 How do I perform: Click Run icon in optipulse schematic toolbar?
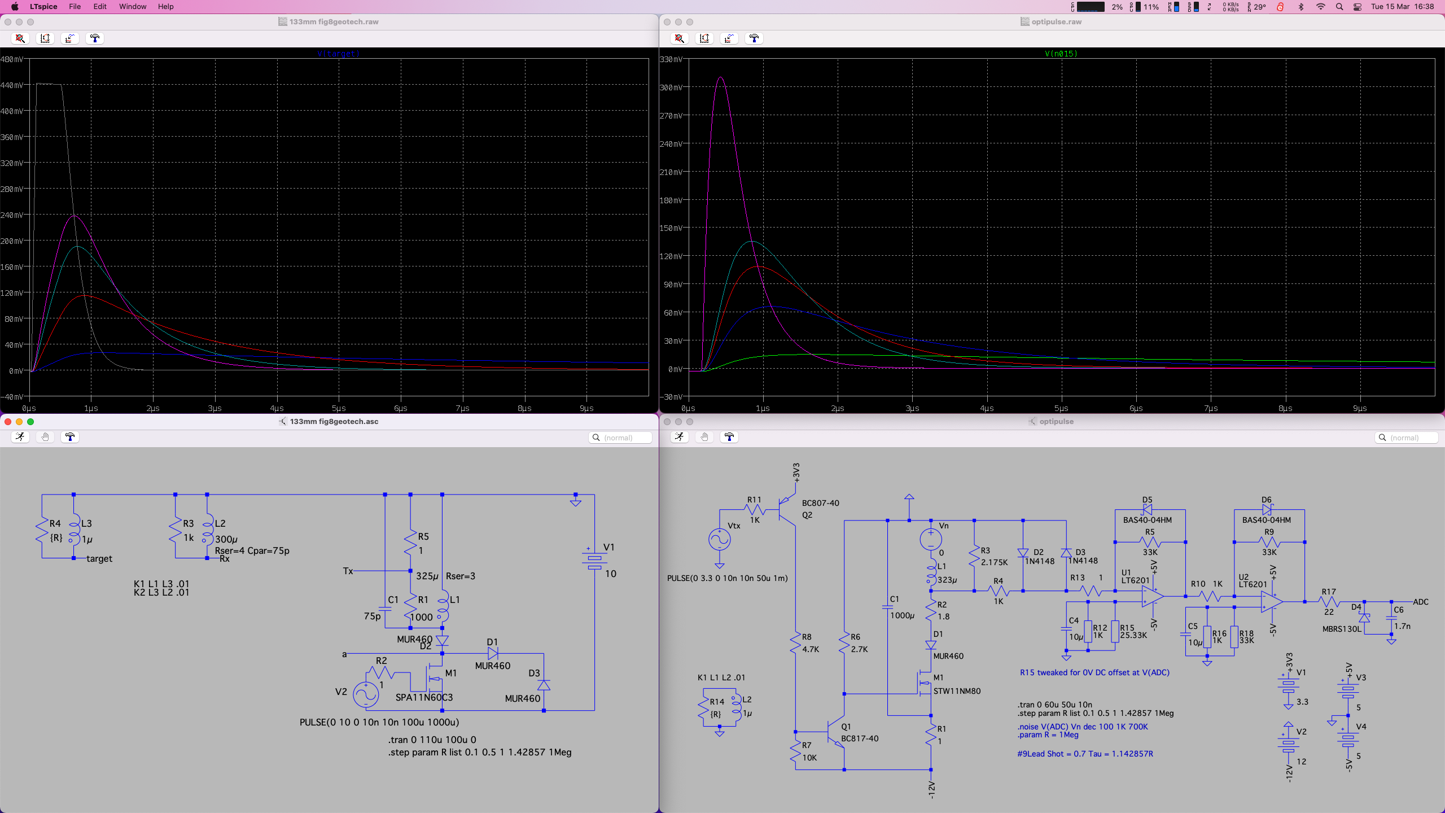click(x=680, y=437)
